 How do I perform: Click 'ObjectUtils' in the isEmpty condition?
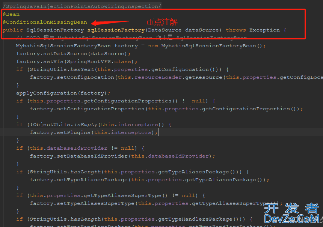click(x=52, y=125)
